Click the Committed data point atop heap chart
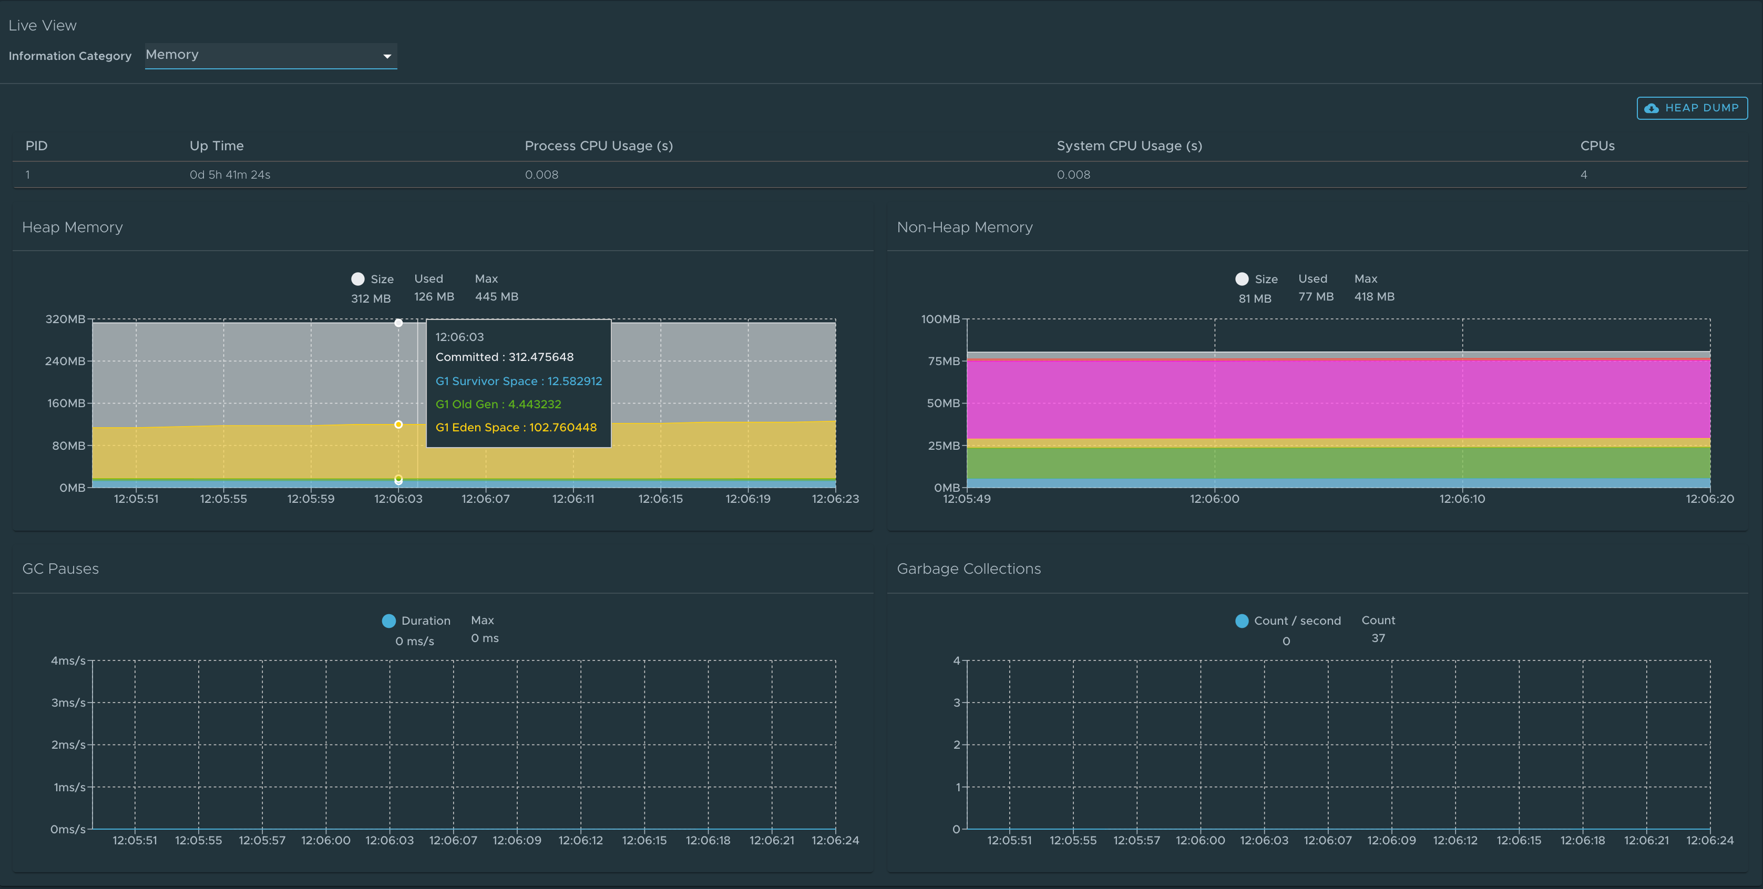This screenshot has height=889, width=1763. tap(398, 323)
